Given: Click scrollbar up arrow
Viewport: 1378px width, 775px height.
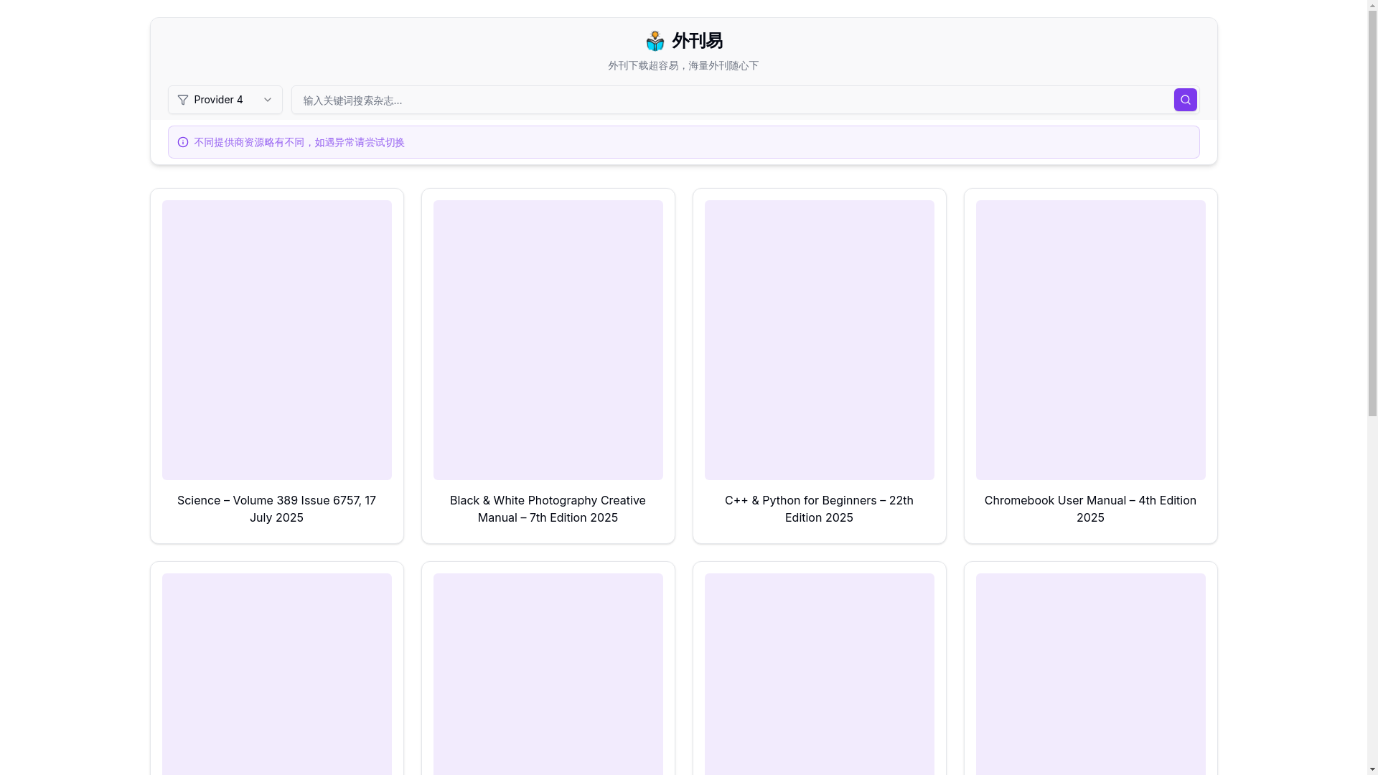Looking at the screenshot, I should point(1372,5).
